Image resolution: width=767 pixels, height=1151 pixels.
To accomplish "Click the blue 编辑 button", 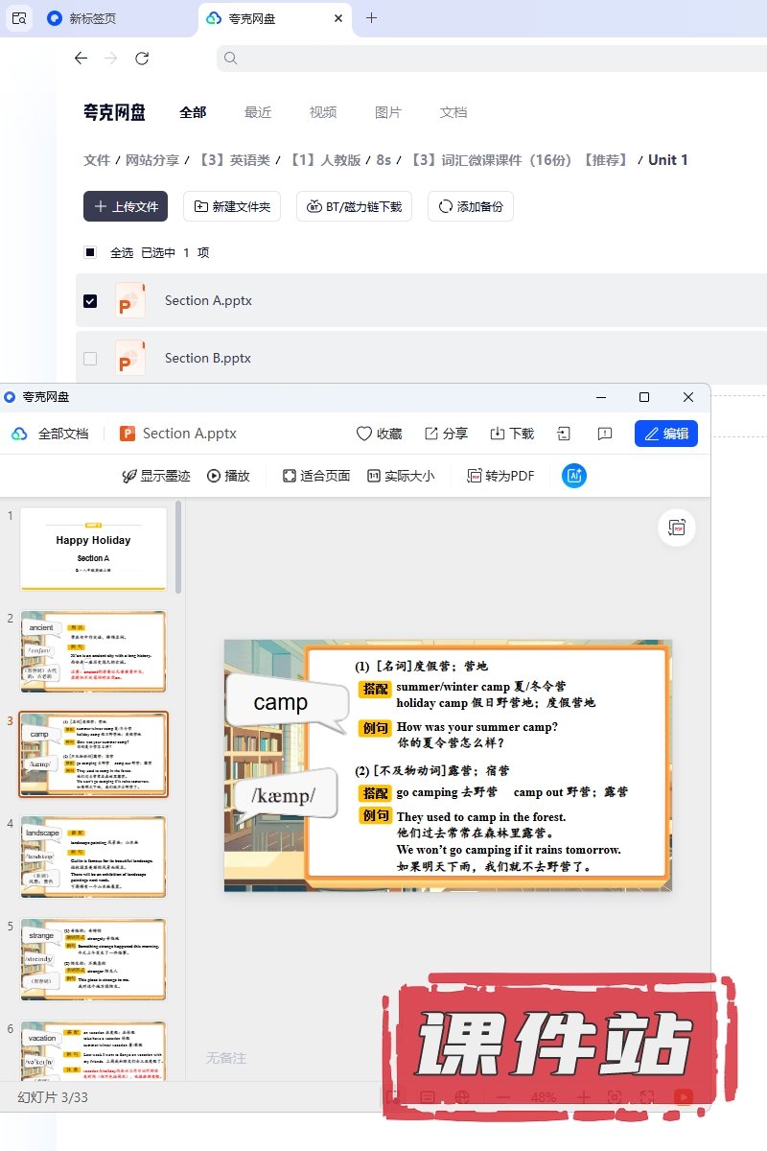I will point(666,434).
